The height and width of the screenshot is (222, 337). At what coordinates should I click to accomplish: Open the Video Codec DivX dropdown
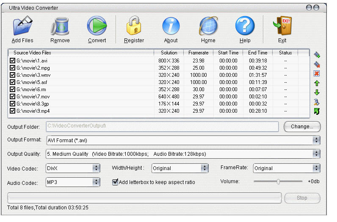(x=96, y=168)
